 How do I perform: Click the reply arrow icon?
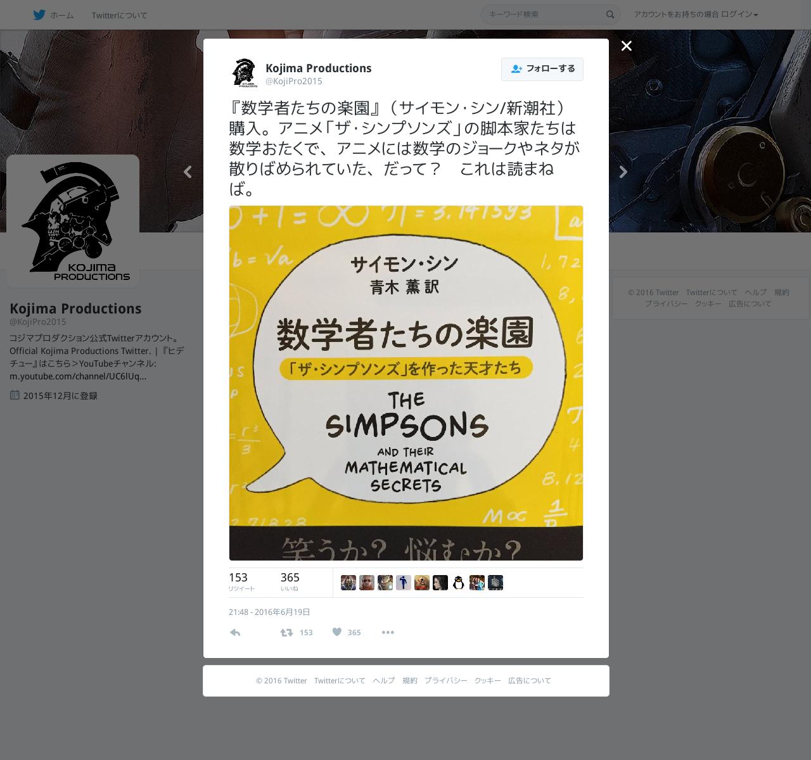(x=235, y=632)
